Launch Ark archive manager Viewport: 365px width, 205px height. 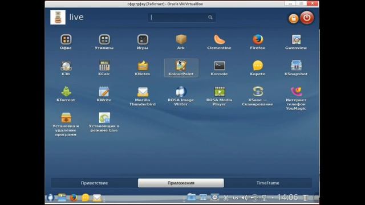click(181, 42)
